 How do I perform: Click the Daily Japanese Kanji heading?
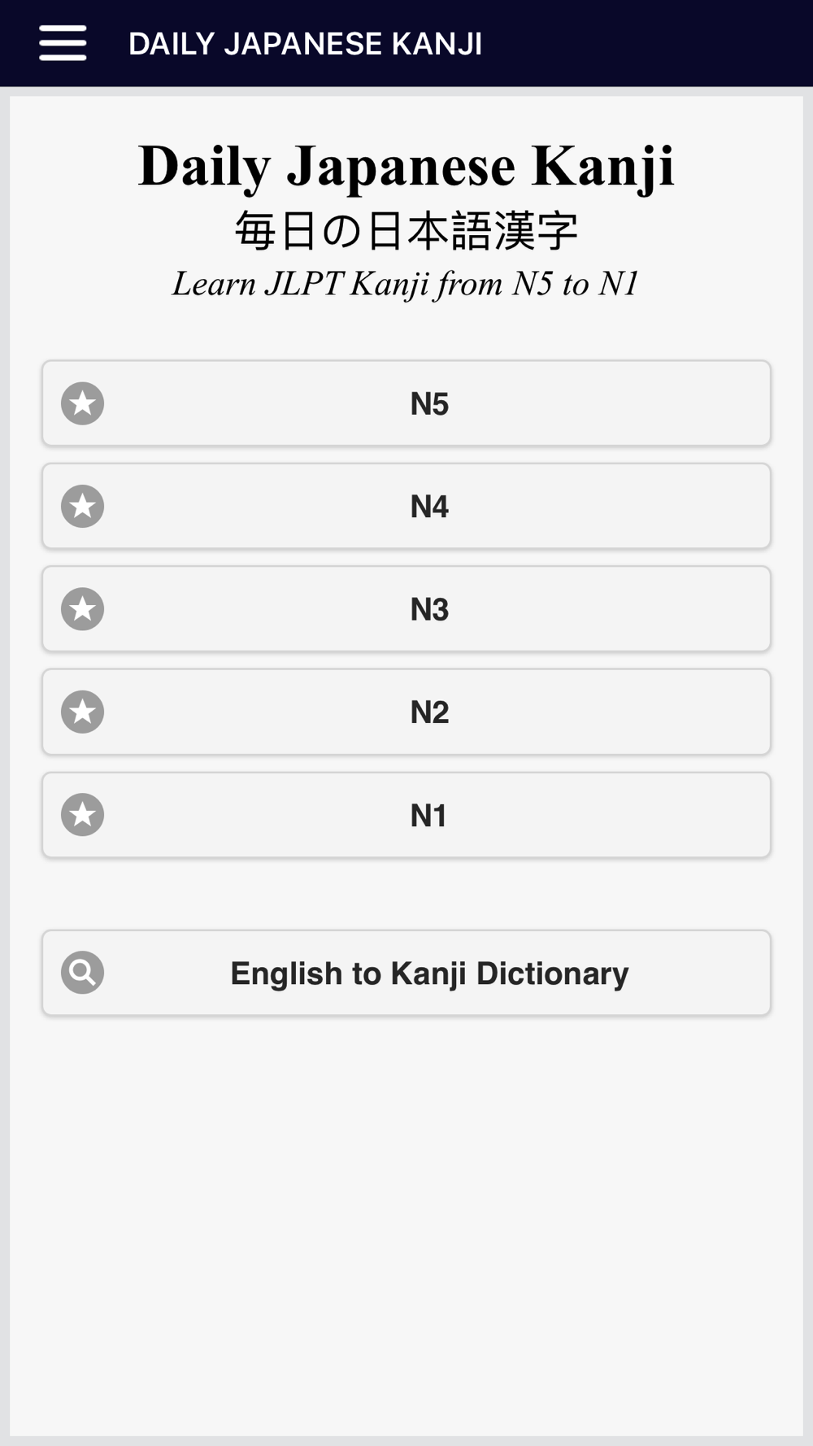406,167
